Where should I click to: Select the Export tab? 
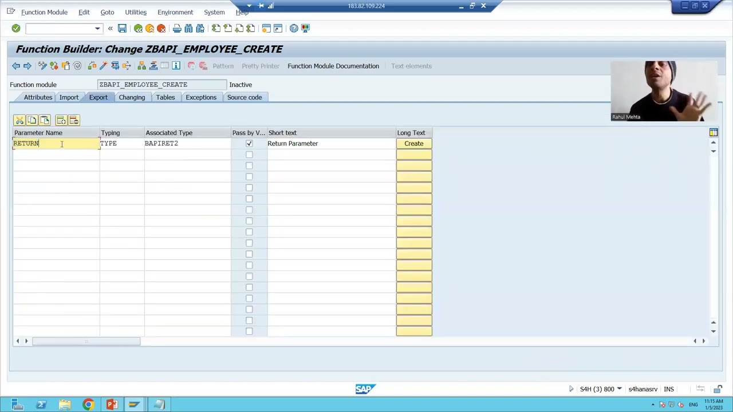98,97
